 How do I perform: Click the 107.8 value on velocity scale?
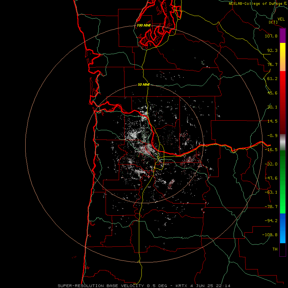tap(271, 36)
